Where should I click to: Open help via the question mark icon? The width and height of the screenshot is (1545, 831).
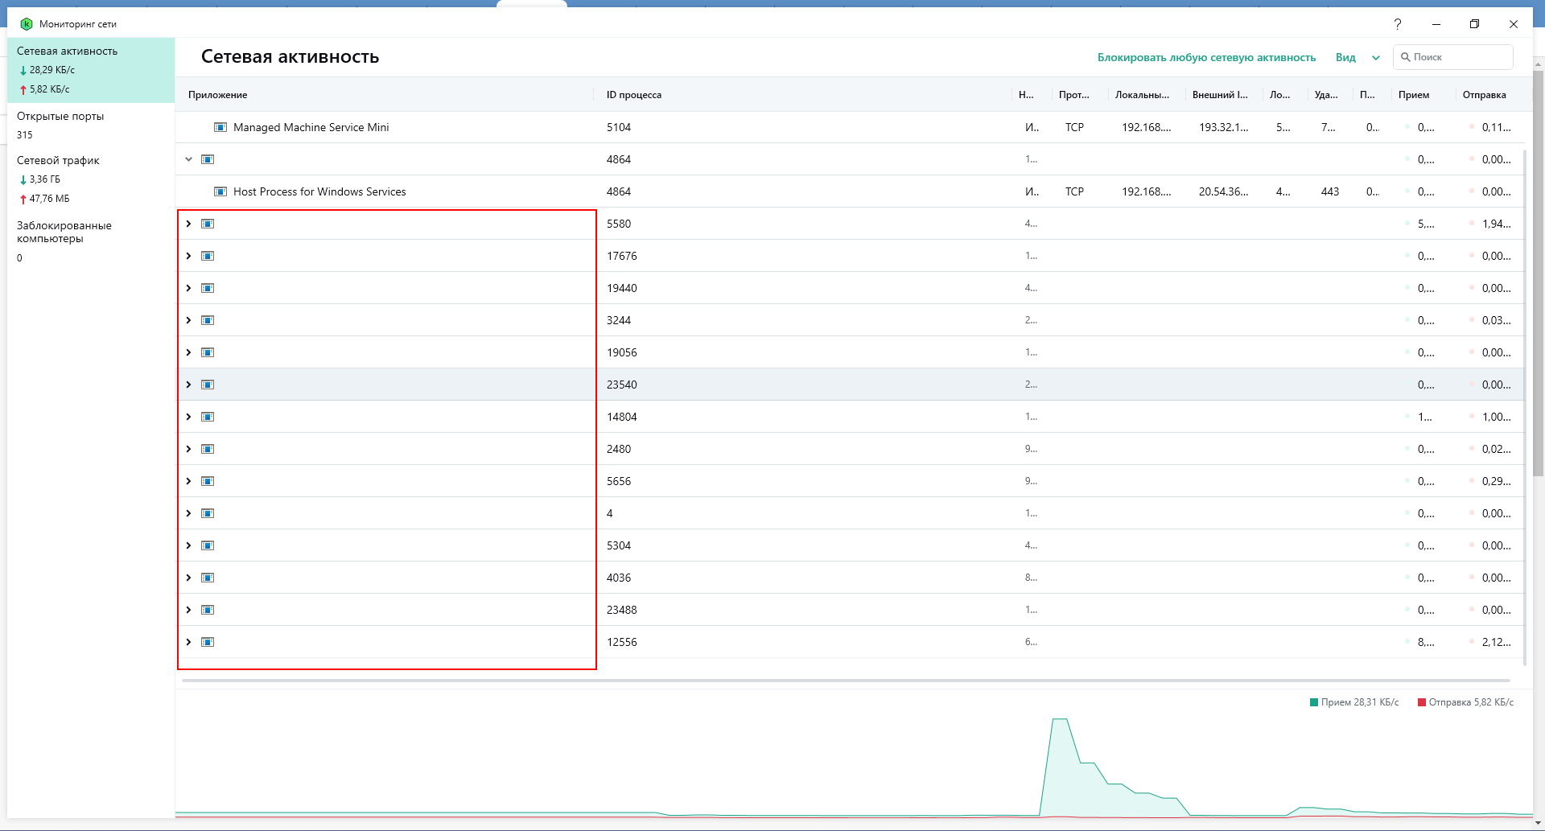click(x=1398, y=24)
